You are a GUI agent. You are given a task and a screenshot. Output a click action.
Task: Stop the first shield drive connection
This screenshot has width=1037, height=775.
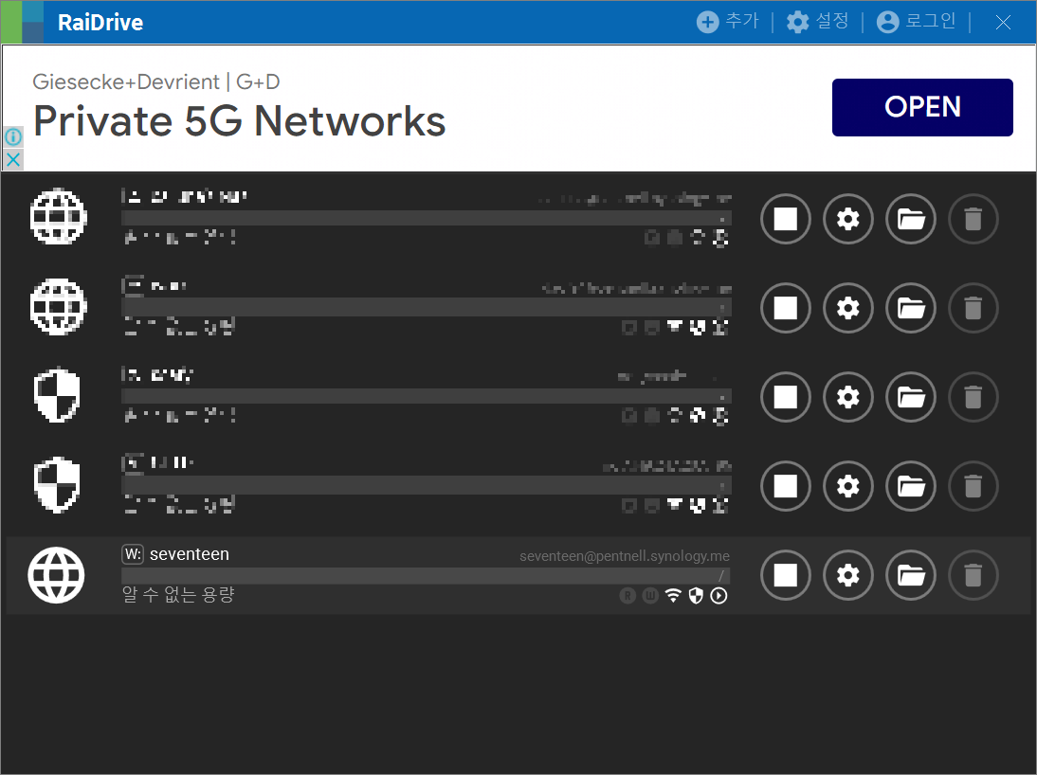pos(786,397)
